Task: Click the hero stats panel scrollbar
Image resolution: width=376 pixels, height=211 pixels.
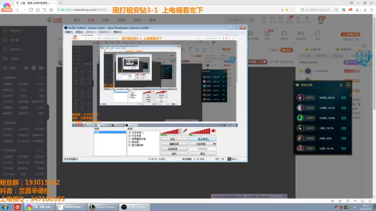Action: coord(351,95)
